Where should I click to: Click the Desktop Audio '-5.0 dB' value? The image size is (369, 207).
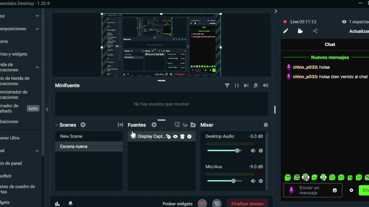[x=256, y=136]
